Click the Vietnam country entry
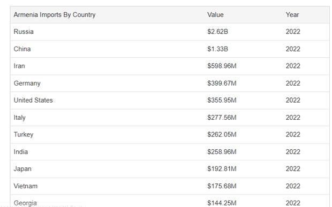Screen dimensions: 332x207 tap(26, 186)
